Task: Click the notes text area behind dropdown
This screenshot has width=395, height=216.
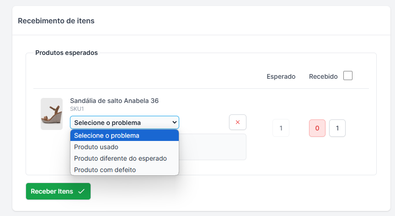Action: [x=213, y=147]
